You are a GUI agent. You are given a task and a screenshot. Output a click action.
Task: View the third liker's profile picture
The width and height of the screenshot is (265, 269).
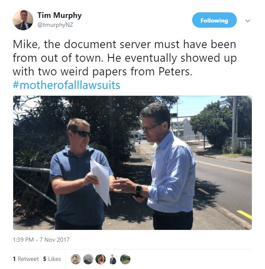tap(101, 259)
